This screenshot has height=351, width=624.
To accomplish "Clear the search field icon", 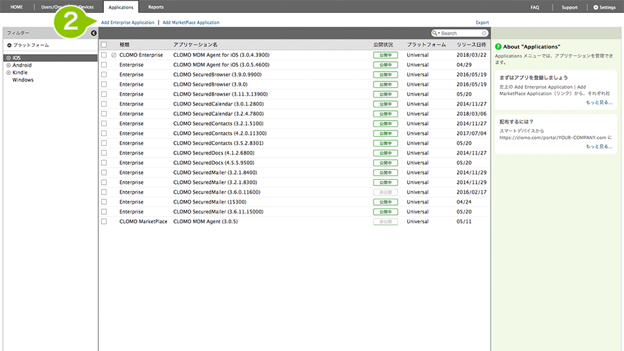I will [x=484, y=33].
